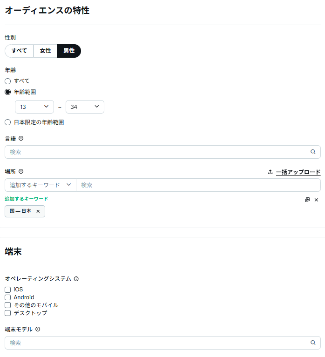This screenshot has width=325, height=357.
Task: Click the 一括アップロード link
Action: click(298, 172)
